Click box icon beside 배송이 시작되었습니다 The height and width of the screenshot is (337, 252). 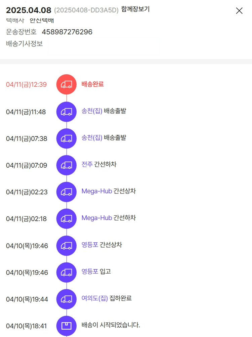coord(67,326)
